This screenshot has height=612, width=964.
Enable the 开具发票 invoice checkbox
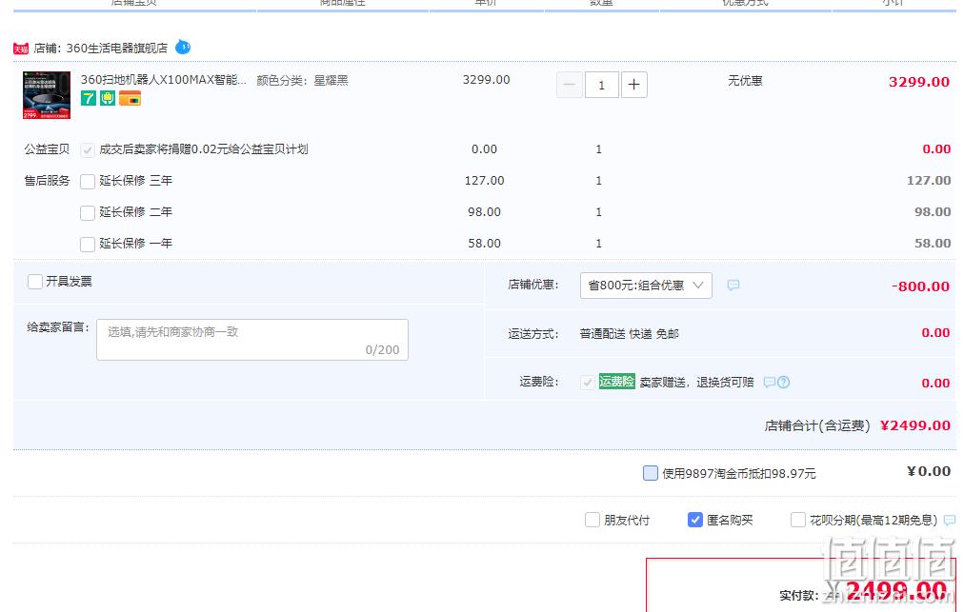coord(35,282)
